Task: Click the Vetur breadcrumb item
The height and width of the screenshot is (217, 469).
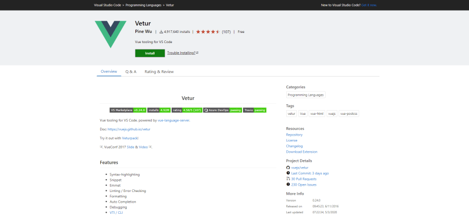Action: click(x=169, y=5)
